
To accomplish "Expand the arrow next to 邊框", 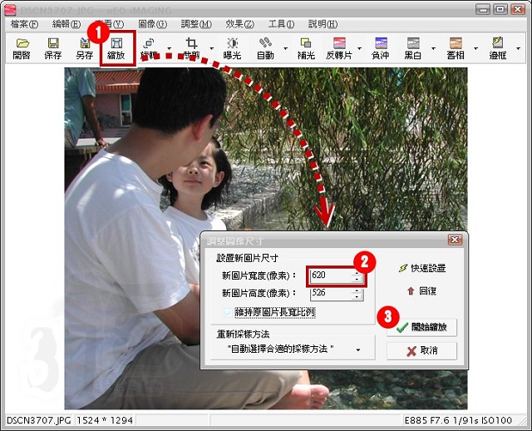I will coord(518,48).
